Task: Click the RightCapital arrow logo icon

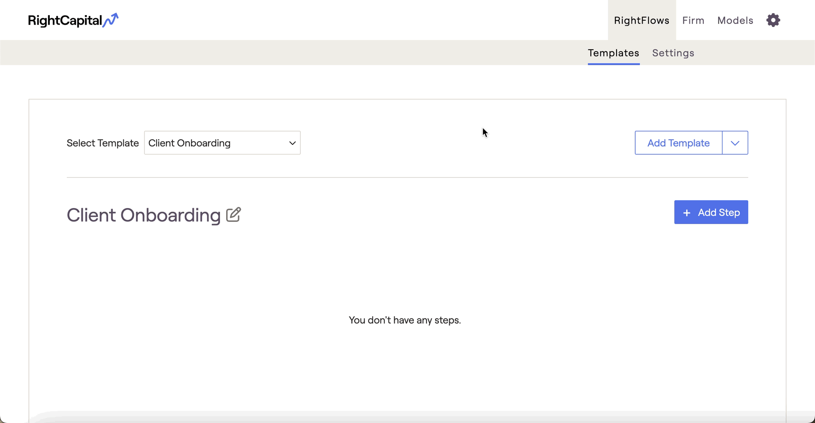Action: [111, 20]
